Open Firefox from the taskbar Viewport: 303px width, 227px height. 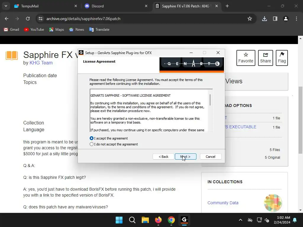(158, 220)
